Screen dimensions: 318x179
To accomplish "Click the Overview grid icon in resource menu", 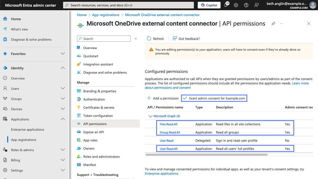I will pyautogui.click(x=79, y=48).
